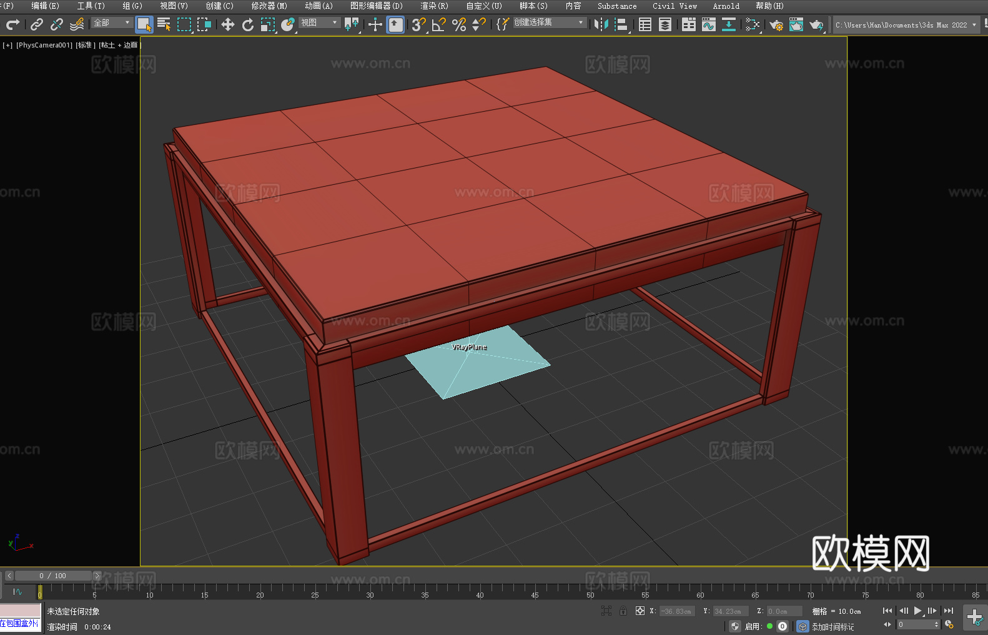Viewport: 988px width, 635px height.
Task: Open the Curve Editor icon
Action: [x=709, y=24]
